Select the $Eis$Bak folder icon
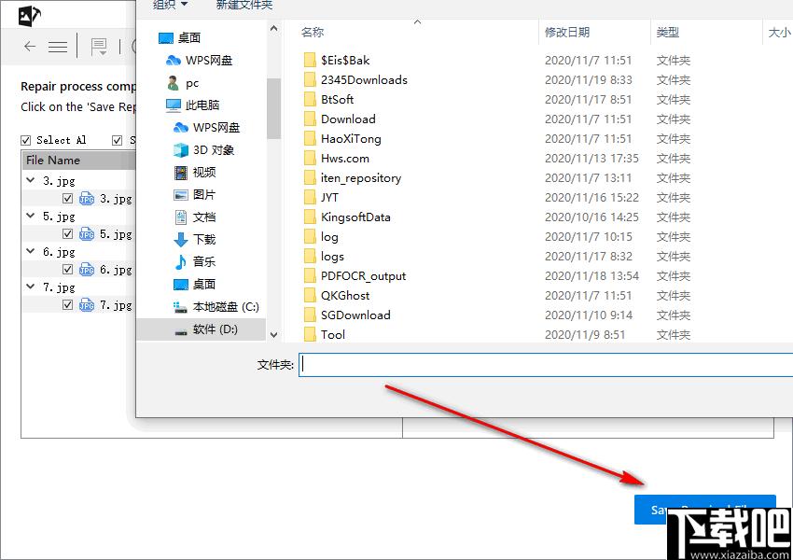 (310, 60)
